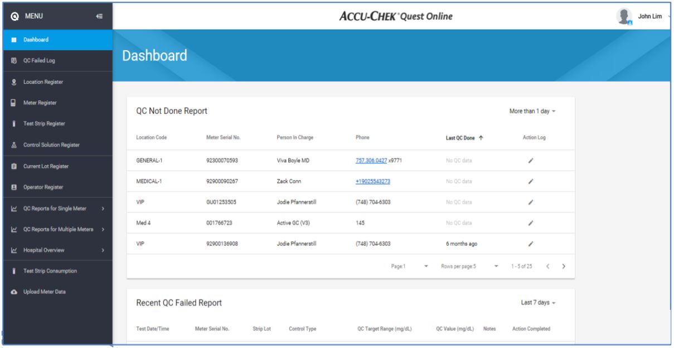Expand QC Reports for Single Meter submenu

104,209
